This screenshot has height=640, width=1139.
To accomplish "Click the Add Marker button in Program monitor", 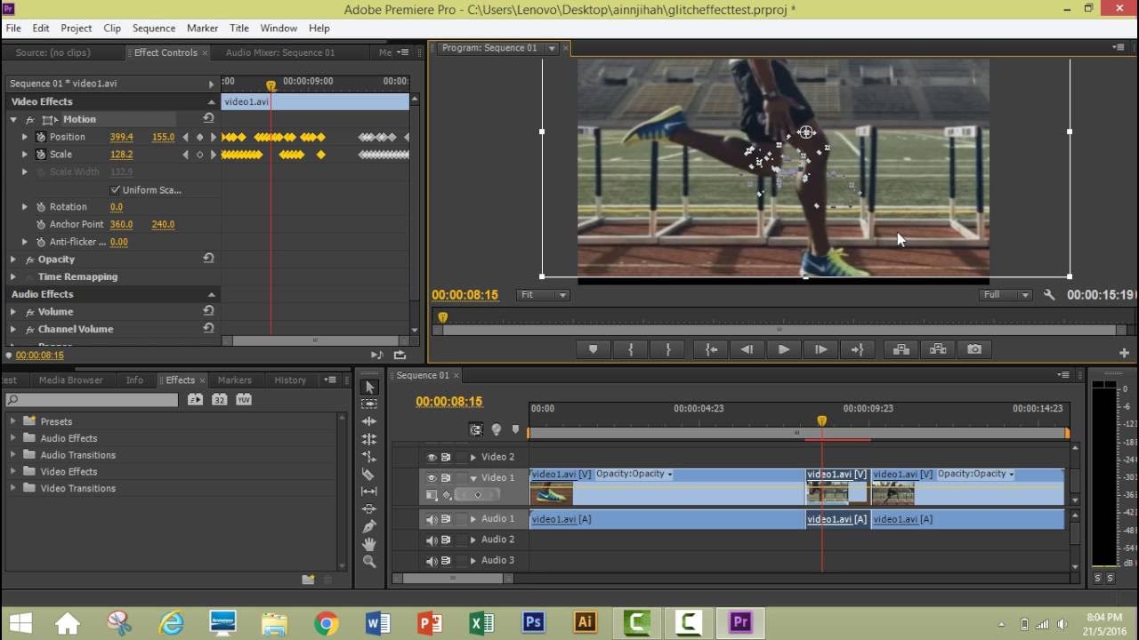I will pos(594,349).
